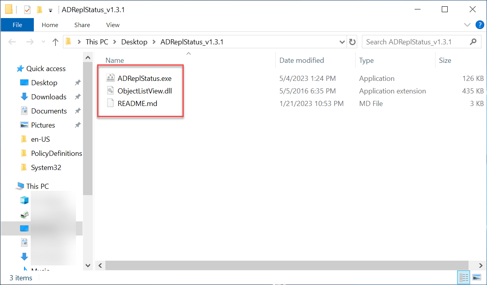Screen dimensions: 487x285
Task: Expand the ribbon with the chevron arrow
Action: point(467,24)
